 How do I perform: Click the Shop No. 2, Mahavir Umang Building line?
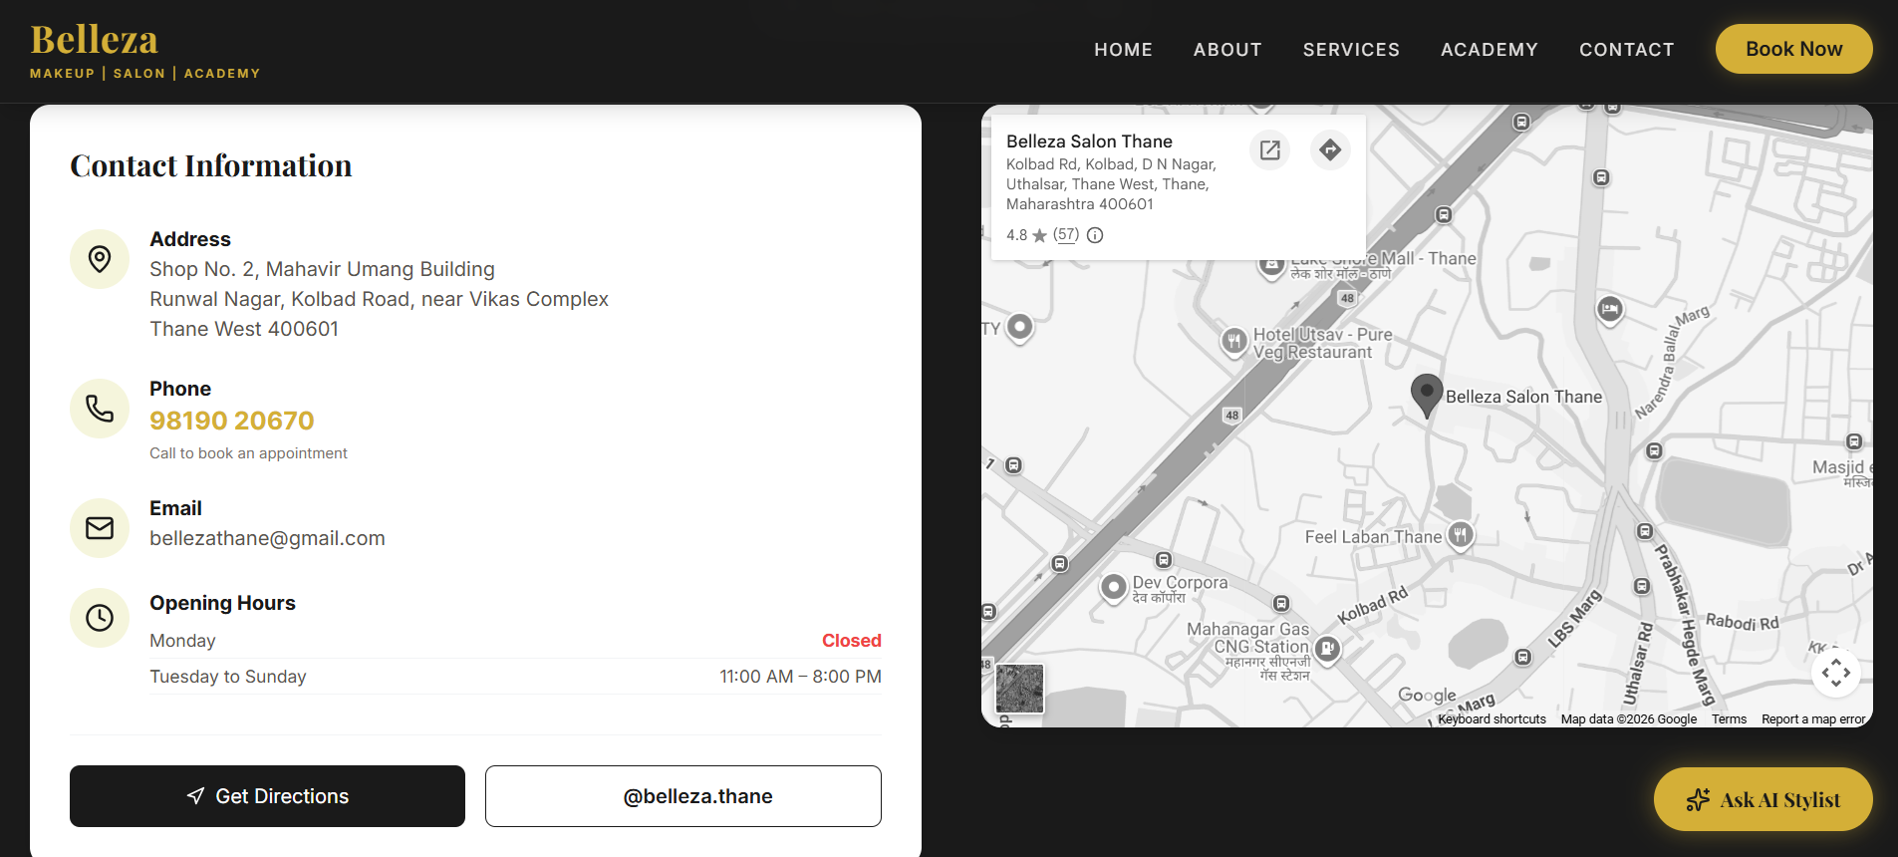(x=322, y=269)
